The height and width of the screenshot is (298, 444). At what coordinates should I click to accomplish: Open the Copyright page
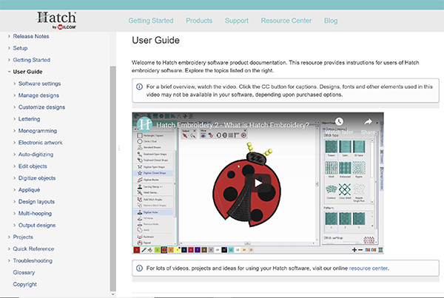tap(25, 285)
